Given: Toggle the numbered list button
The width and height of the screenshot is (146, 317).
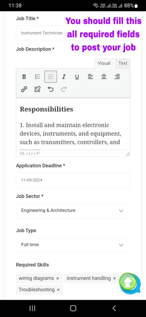Looking at the screenshot, I should pyautogui.click(x=51, y=77).
